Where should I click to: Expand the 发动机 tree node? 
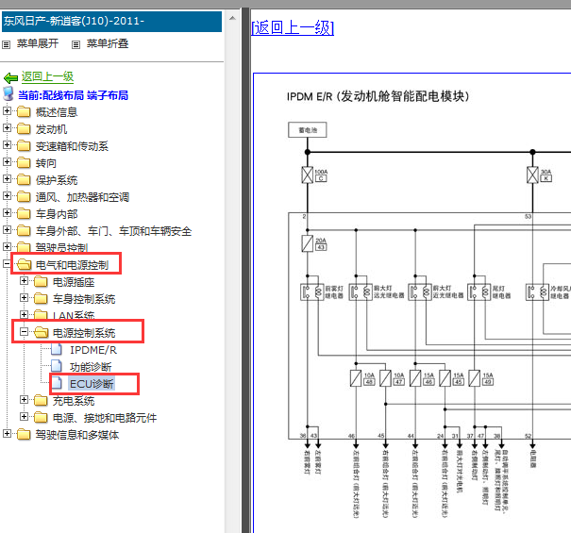[7, 127]
